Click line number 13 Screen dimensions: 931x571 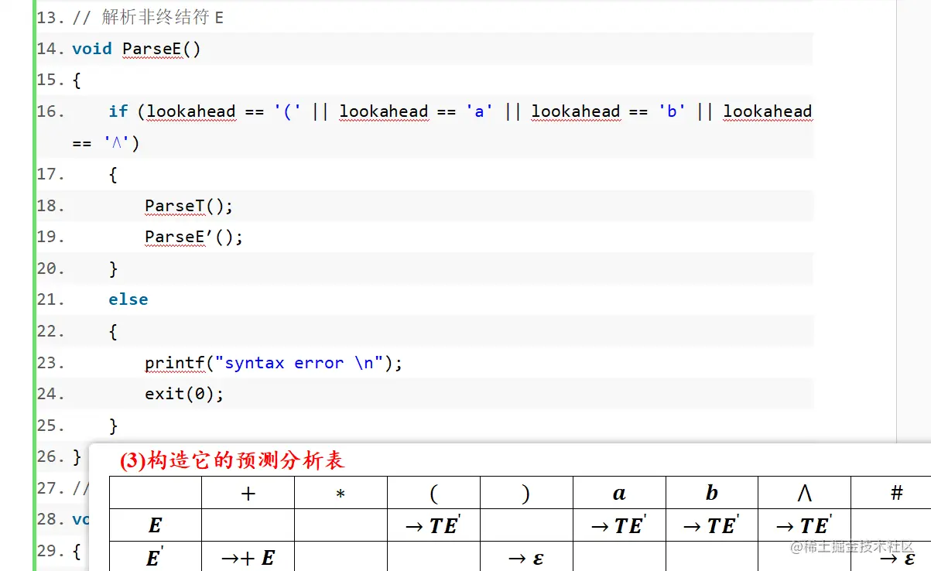tap(51, 17)
